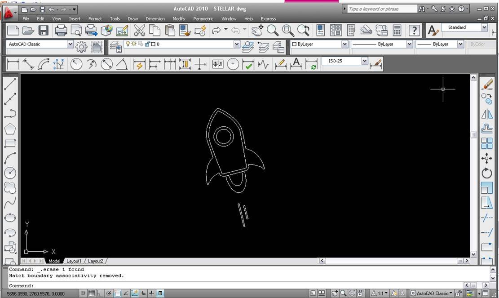499x298 pixels.
Task: Open the Standard text style dropdown
Action: [x=484, y=27]
